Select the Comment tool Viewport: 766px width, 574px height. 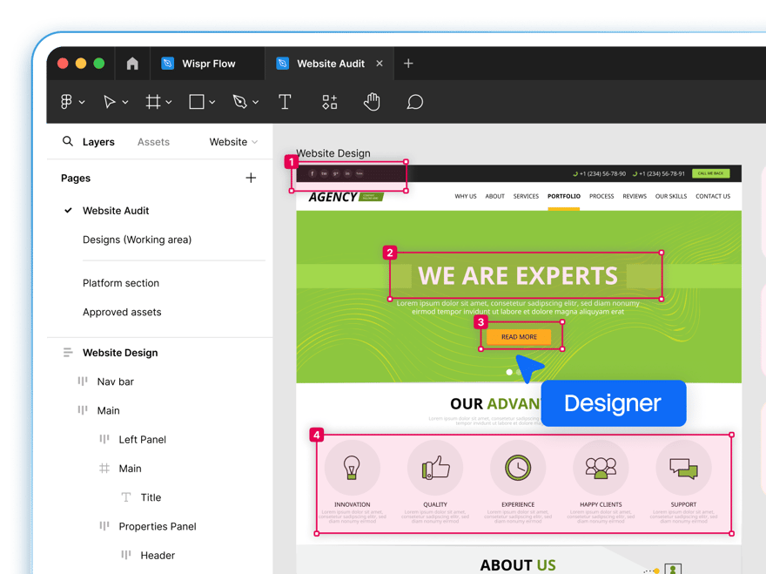(x=414, y=102)
